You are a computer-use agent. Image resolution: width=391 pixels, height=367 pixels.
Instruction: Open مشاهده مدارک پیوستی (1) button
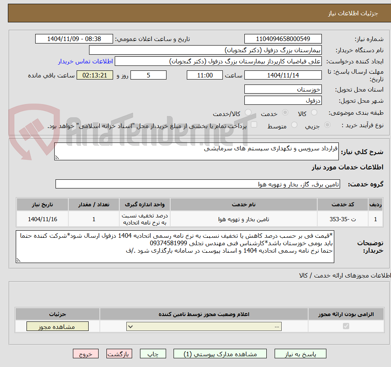(x=220, y=354)
